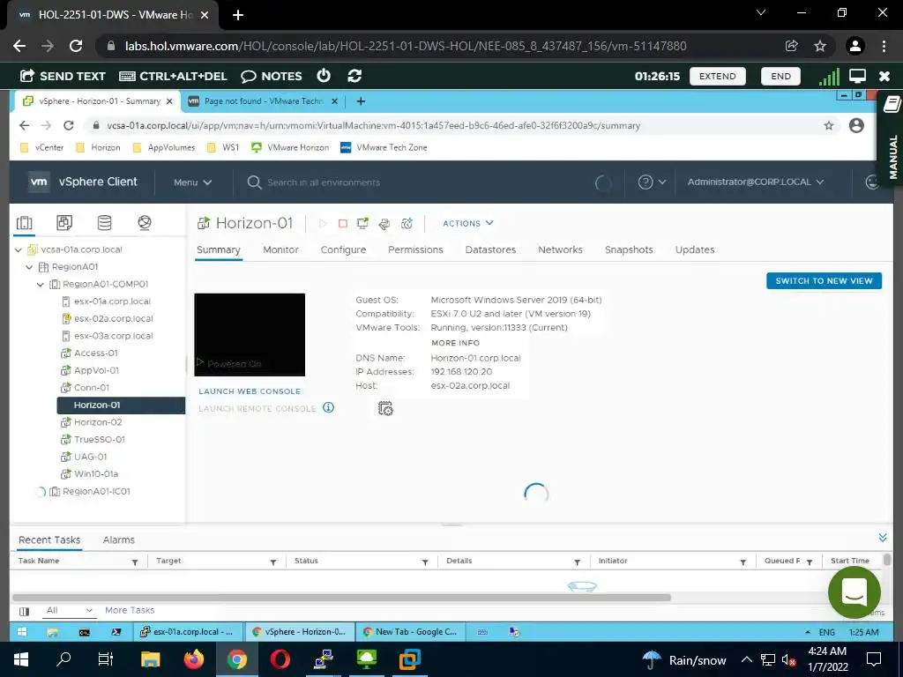Viewport: 903px width, 677px height.
Task: Switch to the Alarms tab
Action: (119, 540)
